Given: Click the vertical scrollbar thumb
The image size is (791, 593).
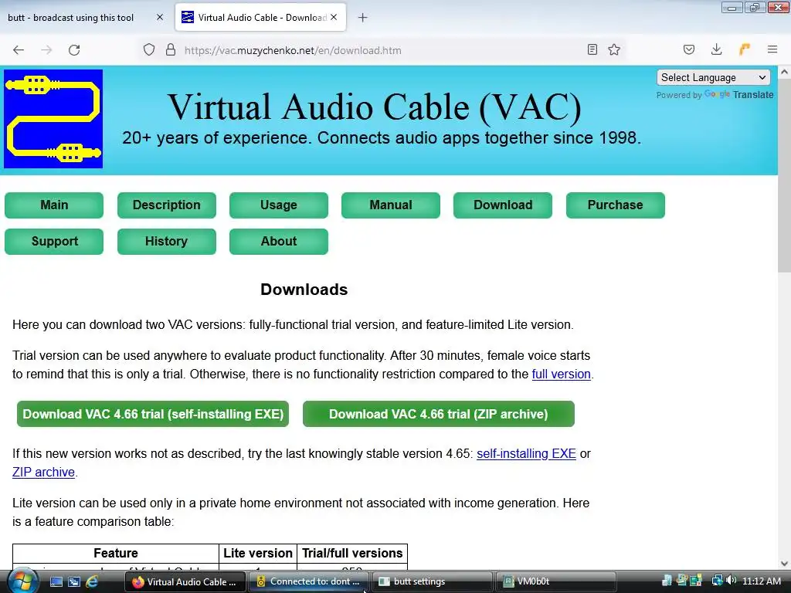Looking at the screenshot, I should coord(785,175).
